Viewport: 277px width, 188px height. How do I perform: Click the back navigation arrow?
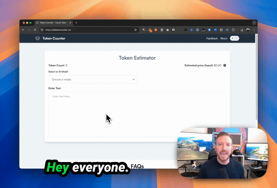23,30
